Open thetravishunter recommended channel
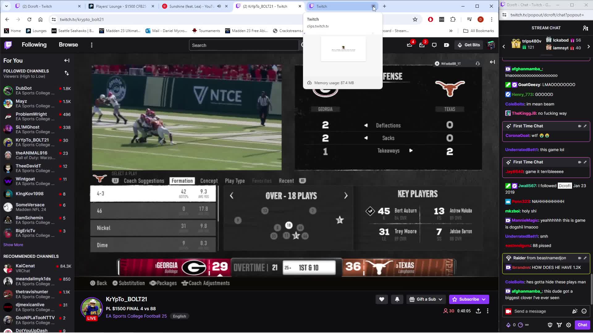Screen dimensions: 593x333 pyautogui.click(x=37, y=294)
